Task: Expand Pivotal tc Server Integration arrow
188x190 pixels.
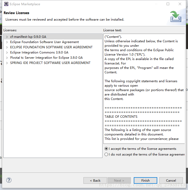Action: pyautogui.click(x=7, y=58)
